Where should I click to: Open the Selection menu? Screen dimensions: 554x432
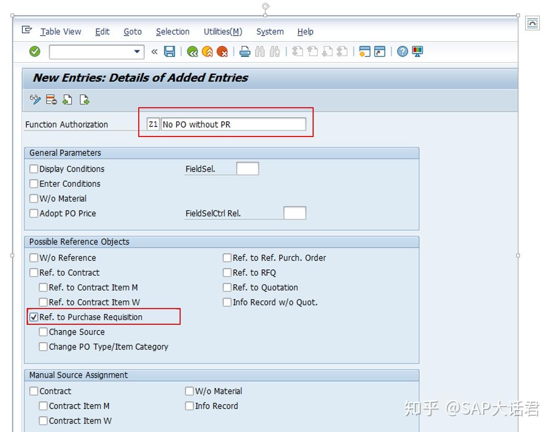point(172,32)
